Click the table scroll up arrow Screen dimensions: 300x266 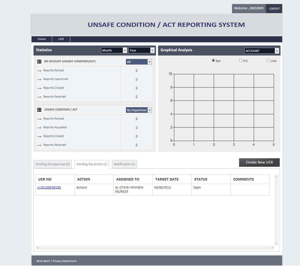(276, 177)
